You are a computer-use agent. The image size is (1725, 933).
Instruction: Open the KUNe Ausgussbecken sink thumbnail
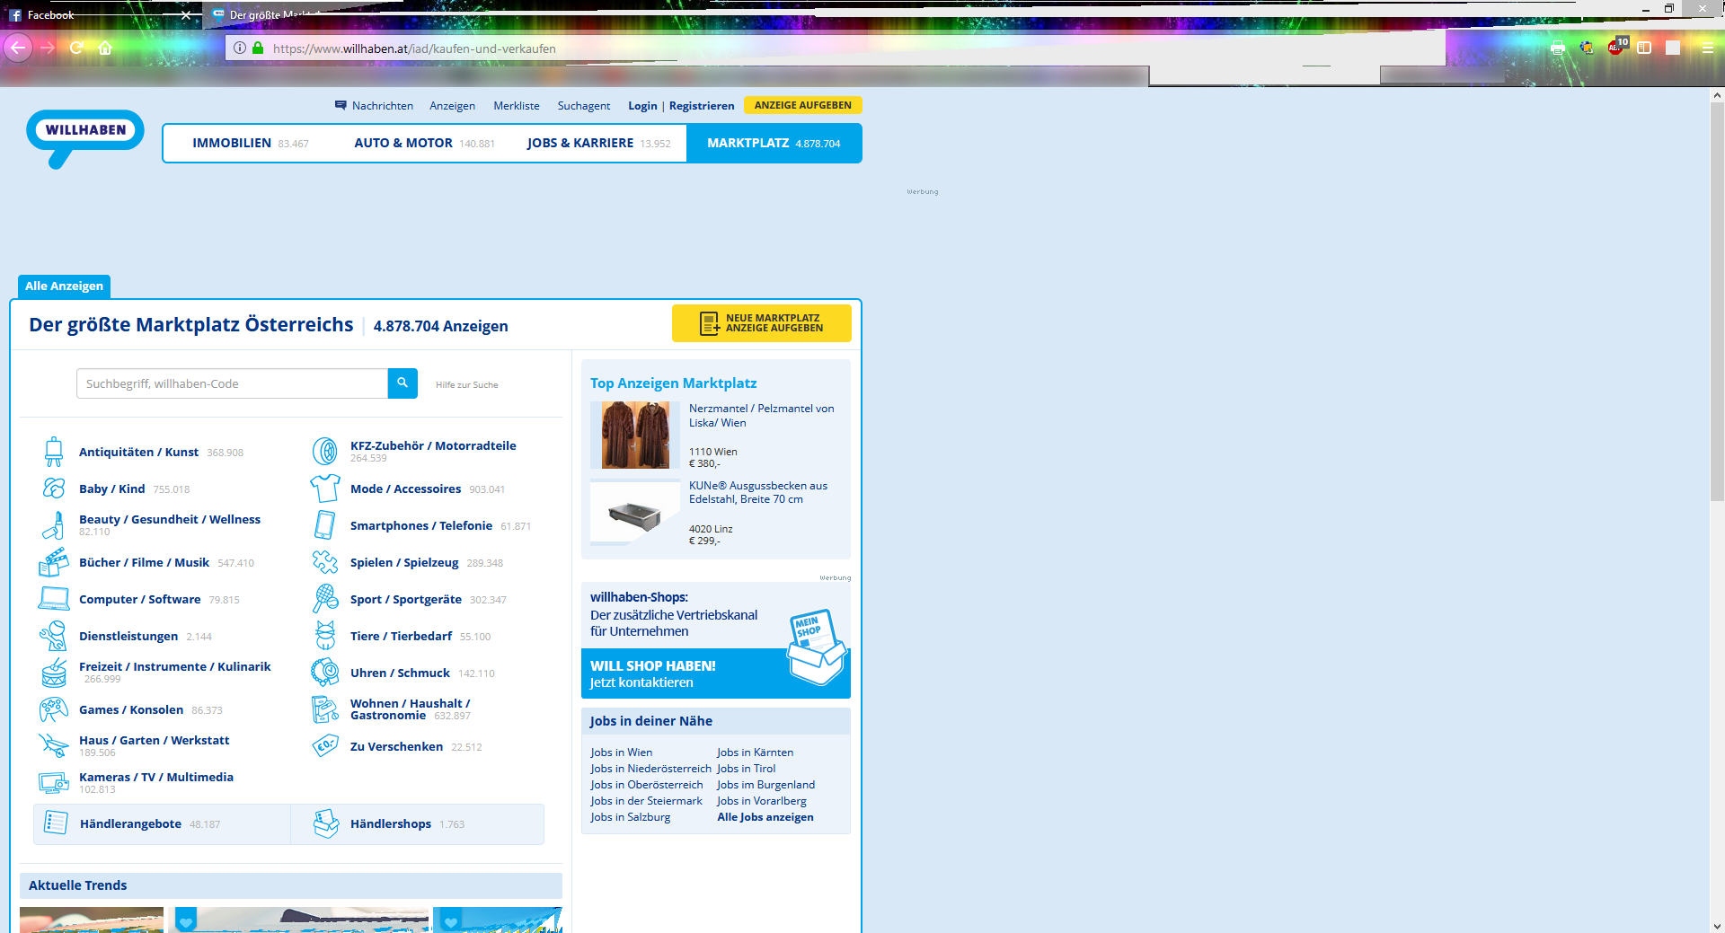pos(635,513)
